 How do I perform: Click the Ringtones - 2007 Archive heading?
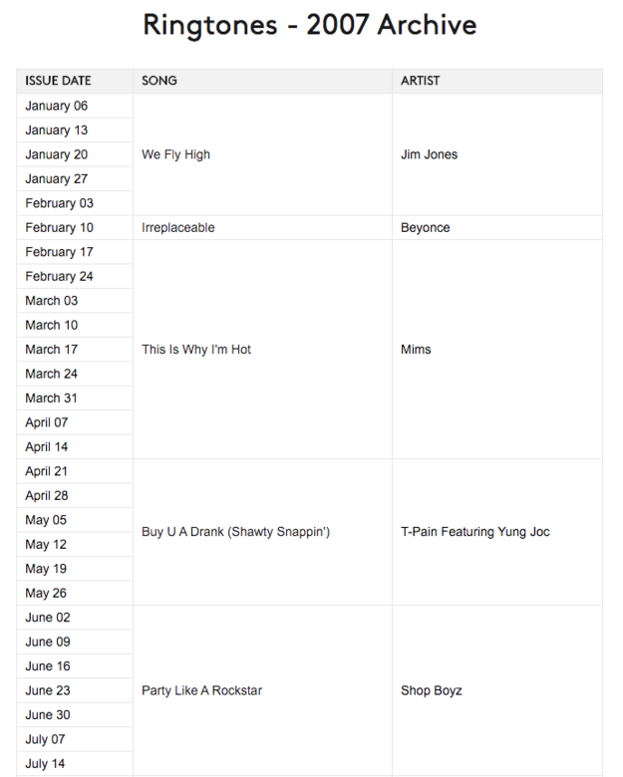(x=310, y=25)
